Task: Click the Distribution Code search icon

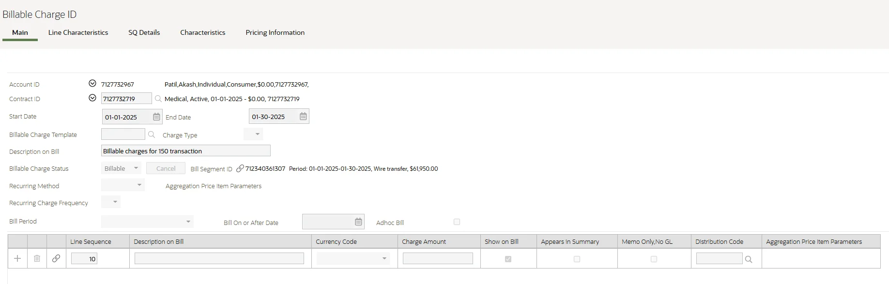Action: [749, 259]
